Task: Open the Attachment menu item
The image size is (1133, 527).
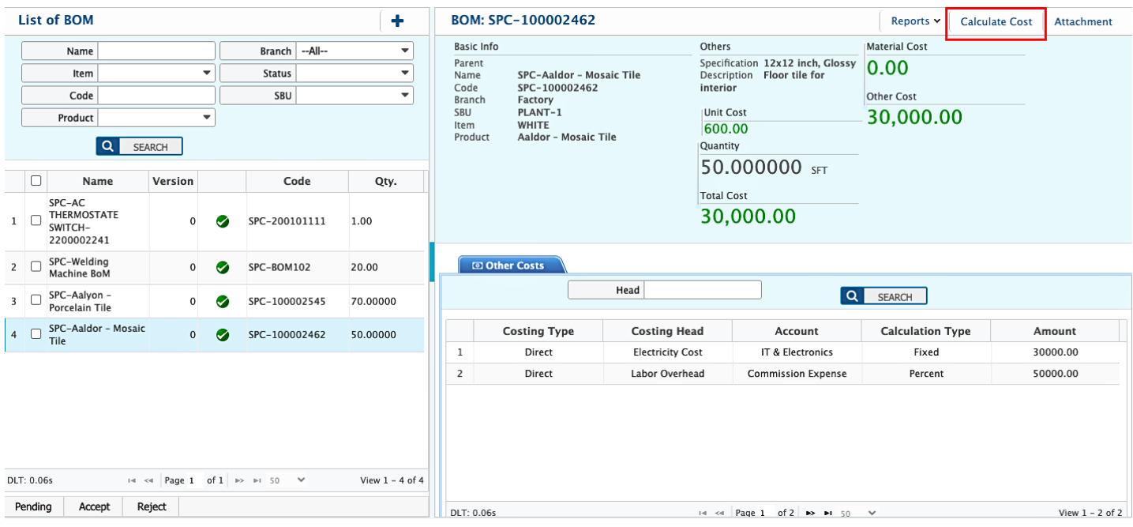Action: [1082, 22]
